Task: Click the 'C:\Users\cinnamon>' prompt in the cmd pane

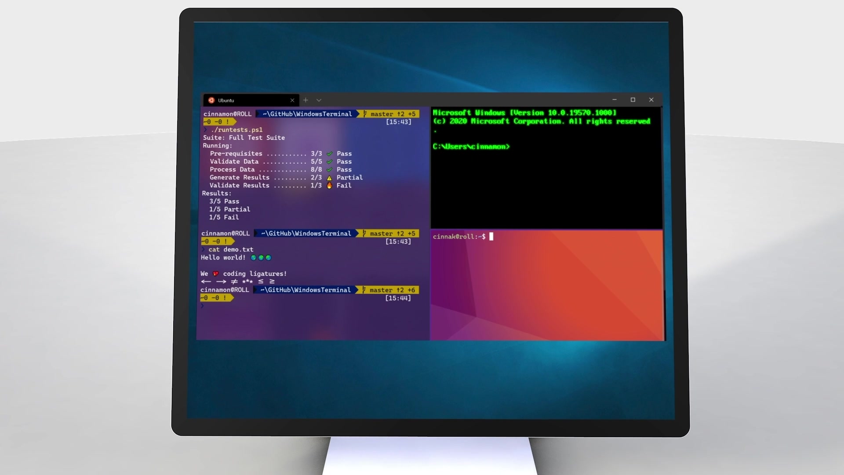Action: tap(471, 146)
